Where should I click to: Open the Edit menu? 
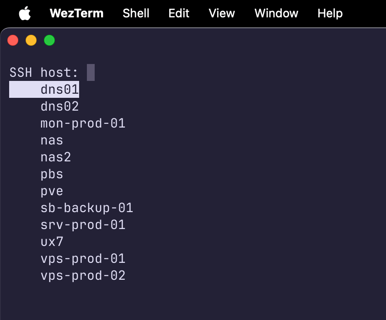point(179,13)
